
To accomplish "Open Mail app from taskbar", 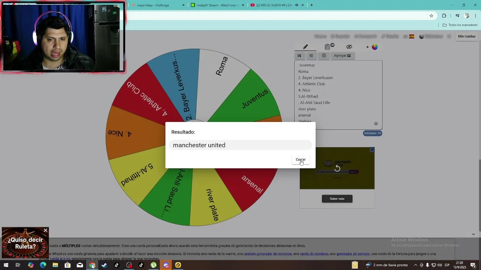I will tap(80, 265).
